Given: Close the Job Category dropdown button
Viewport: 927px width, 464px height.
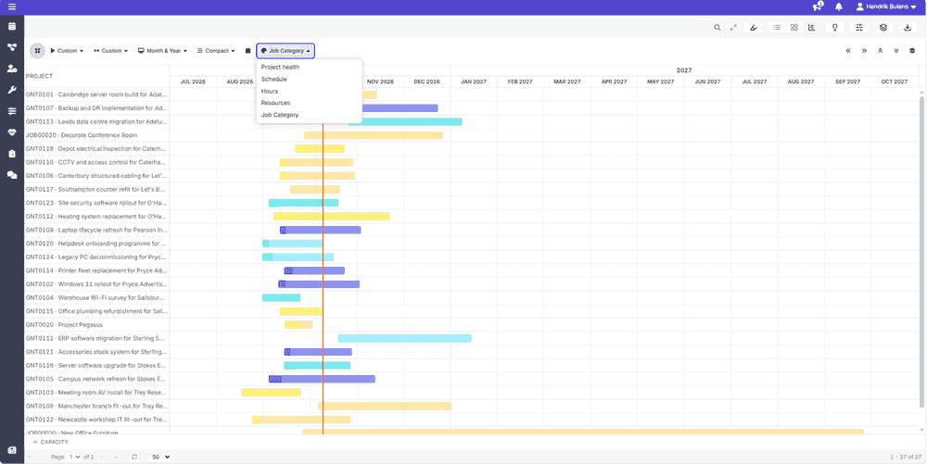Looking at the screenshot, I should pos(286,51).
